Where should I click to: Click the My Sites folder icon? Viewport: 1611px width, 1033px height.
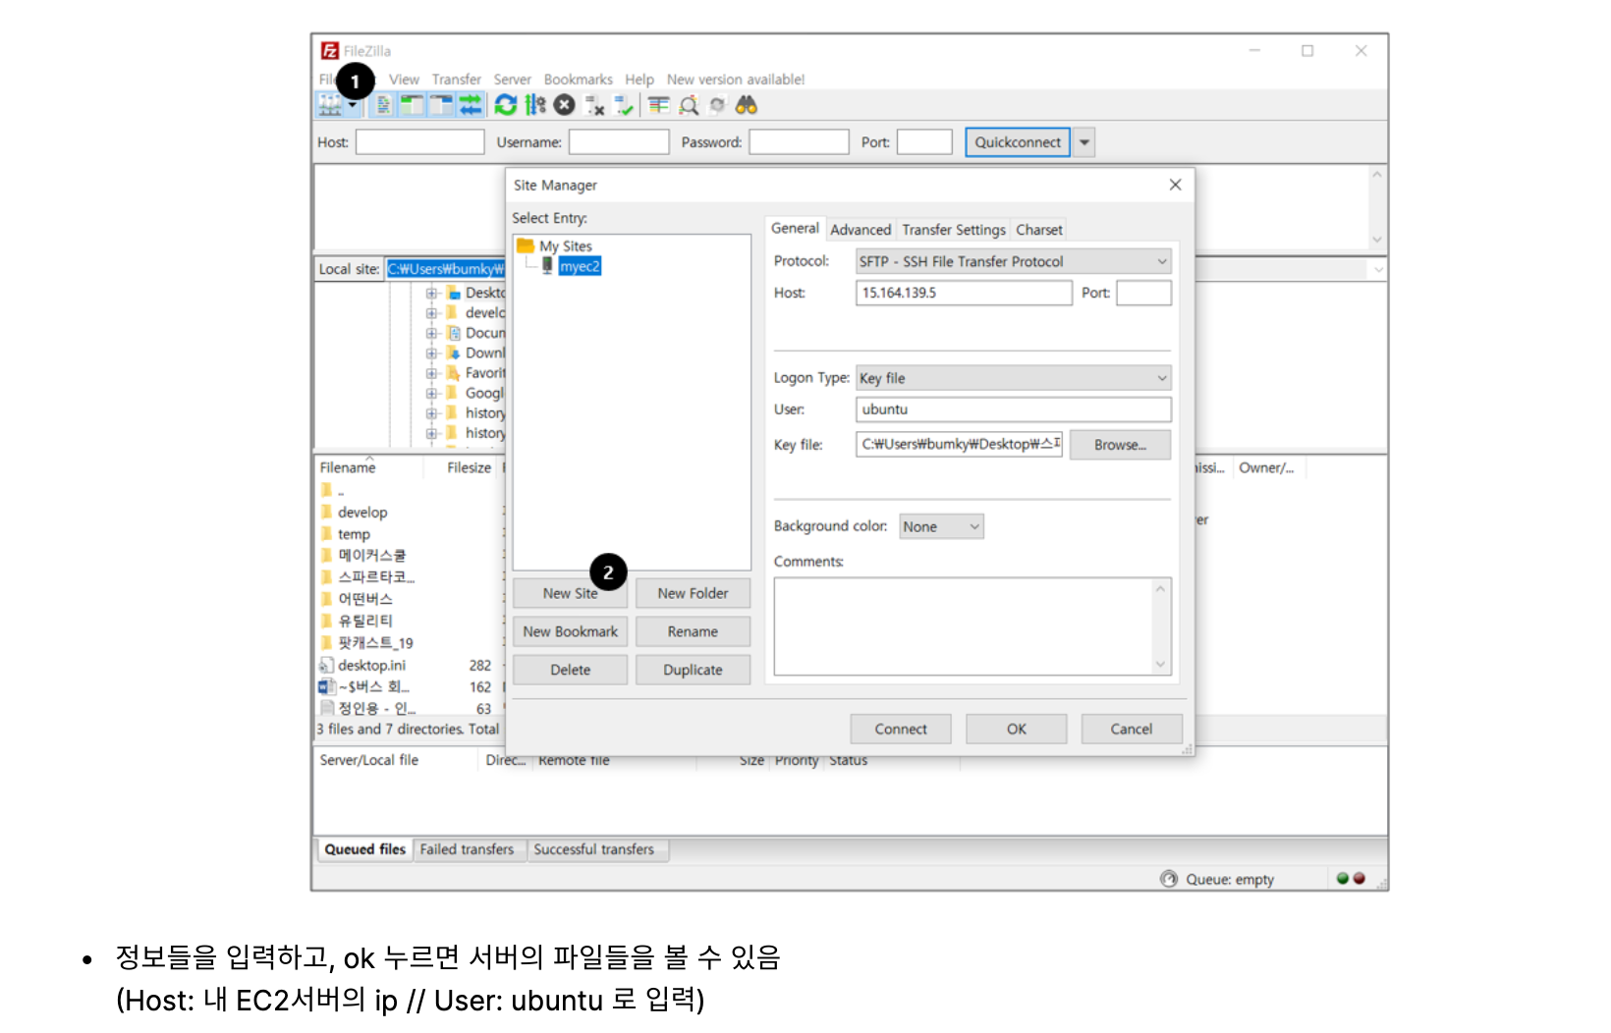pos(526,245)
